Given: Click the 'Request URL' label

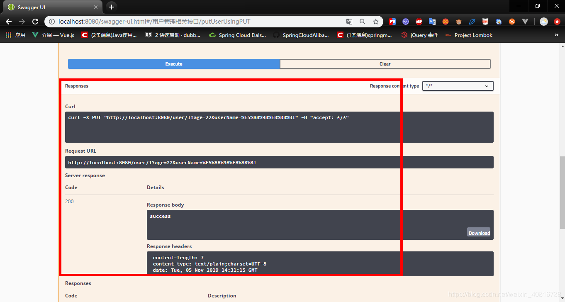Looking at the screenshot, I should 80,151.
